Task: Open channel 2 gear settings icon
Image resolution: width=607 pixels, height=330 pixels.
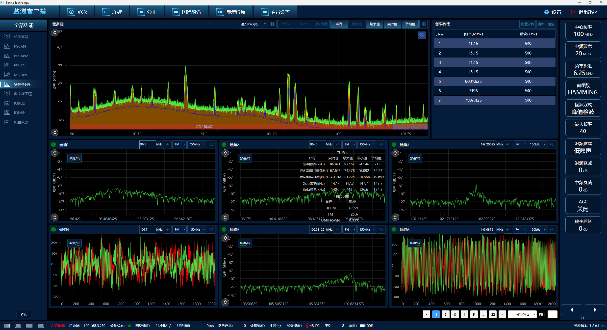Action: click(x=382, y=144)
